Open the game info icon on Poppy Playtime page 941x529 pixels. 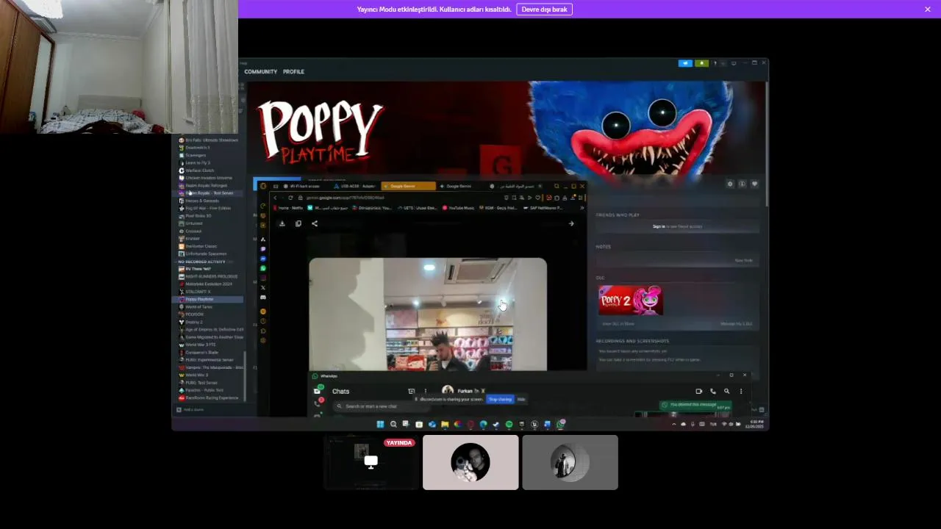click(x=742, y=184)
